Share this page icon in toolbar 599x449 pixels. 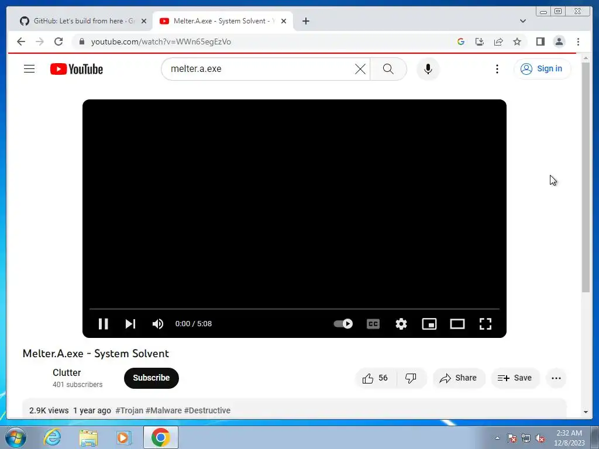click(498, 42)
